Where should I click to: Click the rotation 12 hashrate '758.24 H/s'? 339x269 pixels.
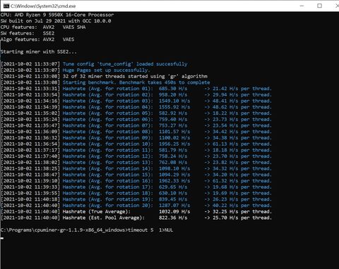point(173,156)
